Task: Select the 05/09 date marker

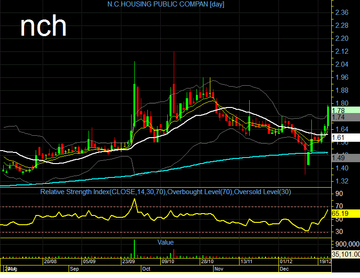Action: pos(89,261)
